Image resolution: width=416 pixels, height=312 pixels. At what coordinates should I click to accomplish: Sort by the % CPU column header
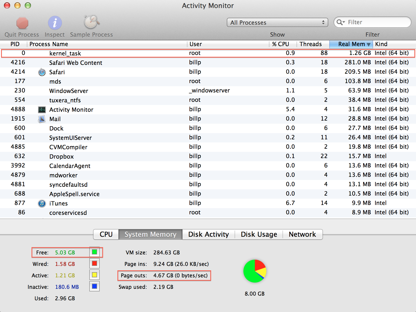(x=283, y=44)
